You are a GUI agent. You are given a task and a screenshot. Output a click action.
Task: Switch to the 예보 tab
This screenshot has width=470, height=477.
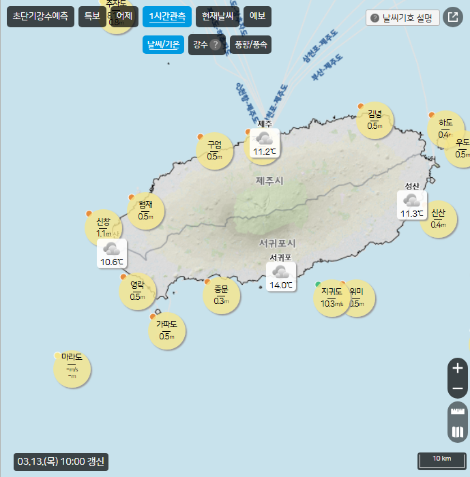pos(257,16)
